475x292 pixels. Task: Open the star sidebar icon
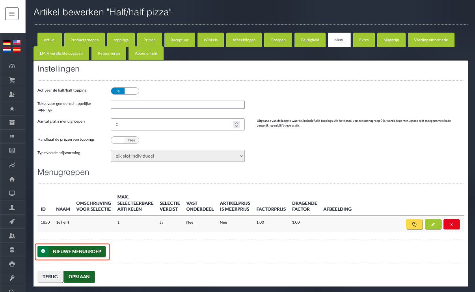(12, 108)
